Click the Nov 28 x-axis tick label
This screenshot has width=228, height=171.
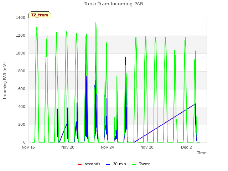147,147
